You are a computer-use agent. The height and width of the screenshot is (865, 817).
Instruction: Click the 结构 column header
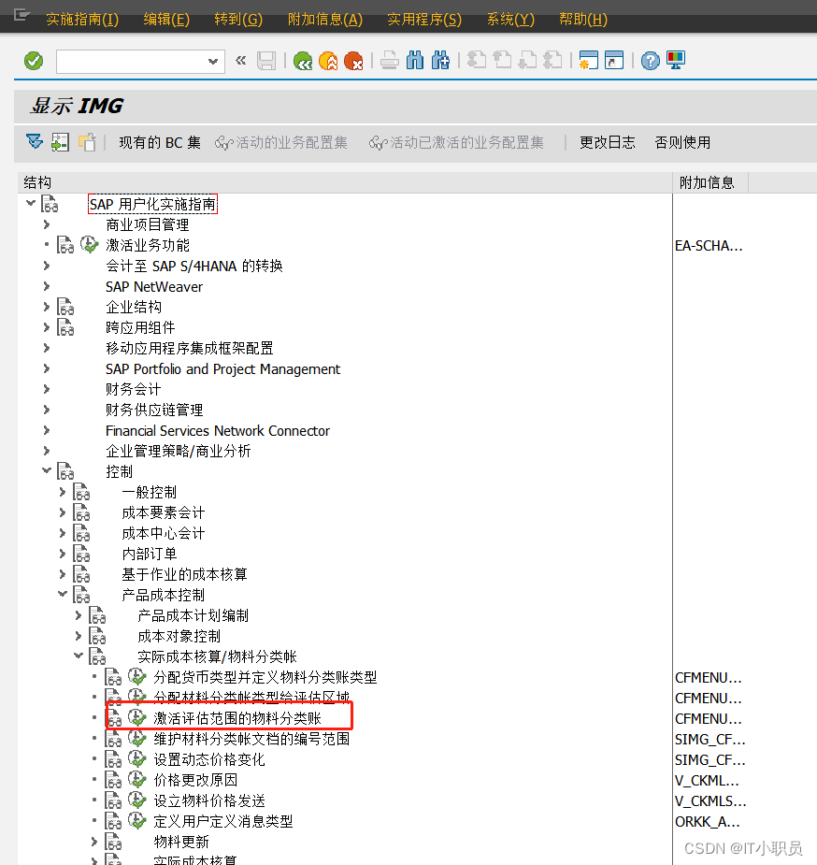coord(345,182)
